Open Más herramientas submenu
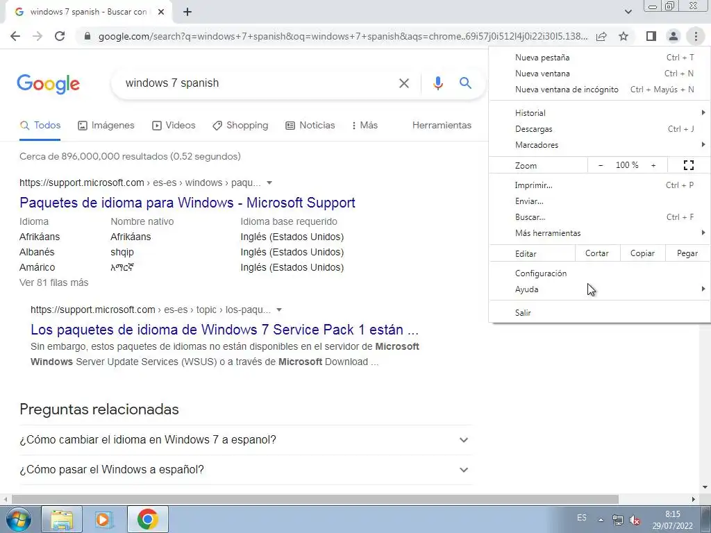This screenshot has width=711, height=533. (599, 233)
